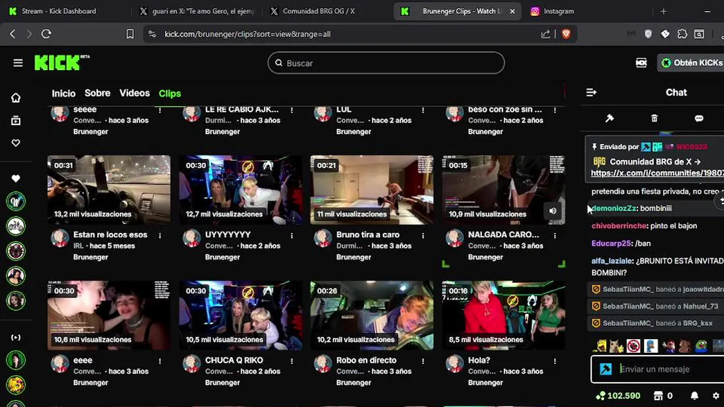Screen dimensions: 724x407
Task: Play 'Robo en directo' clip thumbnail
Action: point(372,315)
